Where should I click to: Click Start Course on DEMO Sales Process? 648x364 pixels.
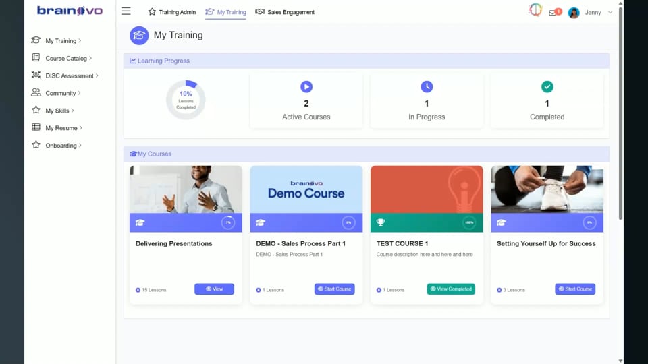pyautogui.click(x=334, y=289)
